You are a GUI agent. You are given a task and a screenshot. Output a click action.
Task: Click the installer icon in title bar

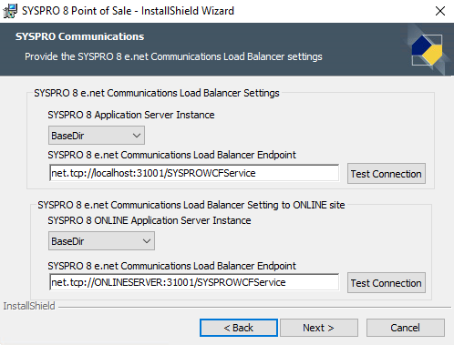pos(10,11)
